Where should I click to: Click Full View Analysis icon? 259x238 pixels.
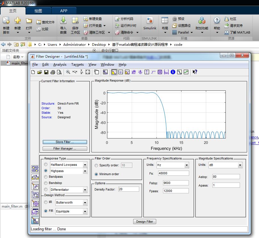coord(97,72)
